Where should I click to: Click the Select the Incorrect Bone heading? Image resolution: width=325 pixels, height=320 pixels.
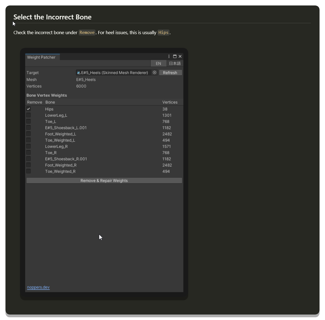coord(52,17)
